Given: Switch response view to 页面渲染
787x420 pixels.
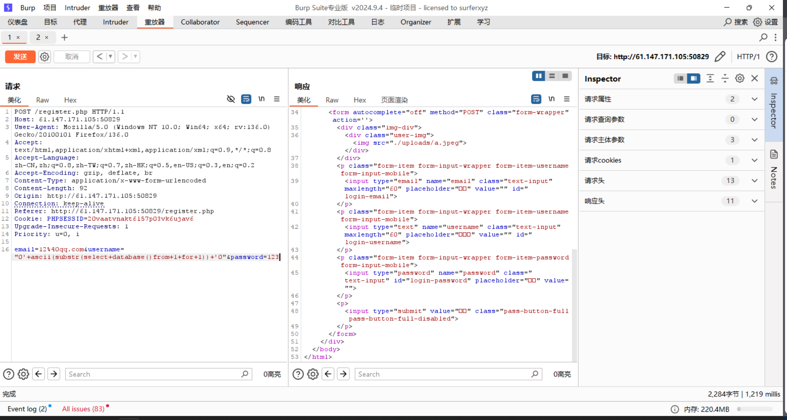Looking at the screenshot, I should point(394,100).
